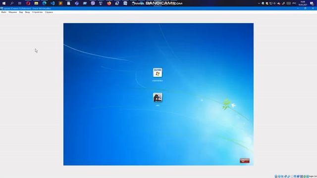
Task: Open the Вид menu
Action: pyautogui.click(x=21, y=12)
